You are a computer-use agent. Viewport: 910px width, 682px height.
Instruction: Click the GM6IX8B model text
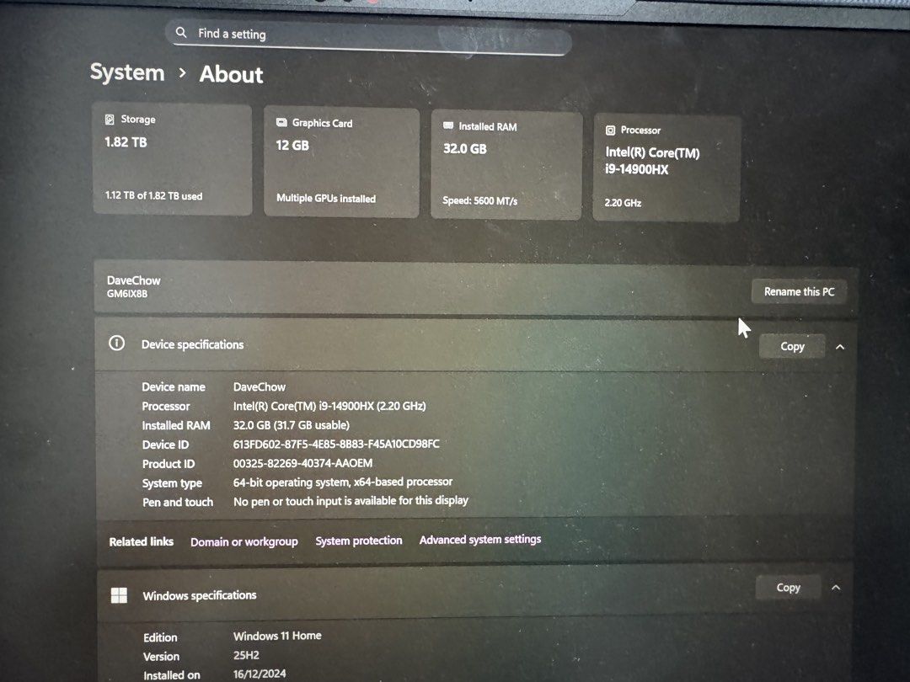pyautogui.click(x=127, y=294)
